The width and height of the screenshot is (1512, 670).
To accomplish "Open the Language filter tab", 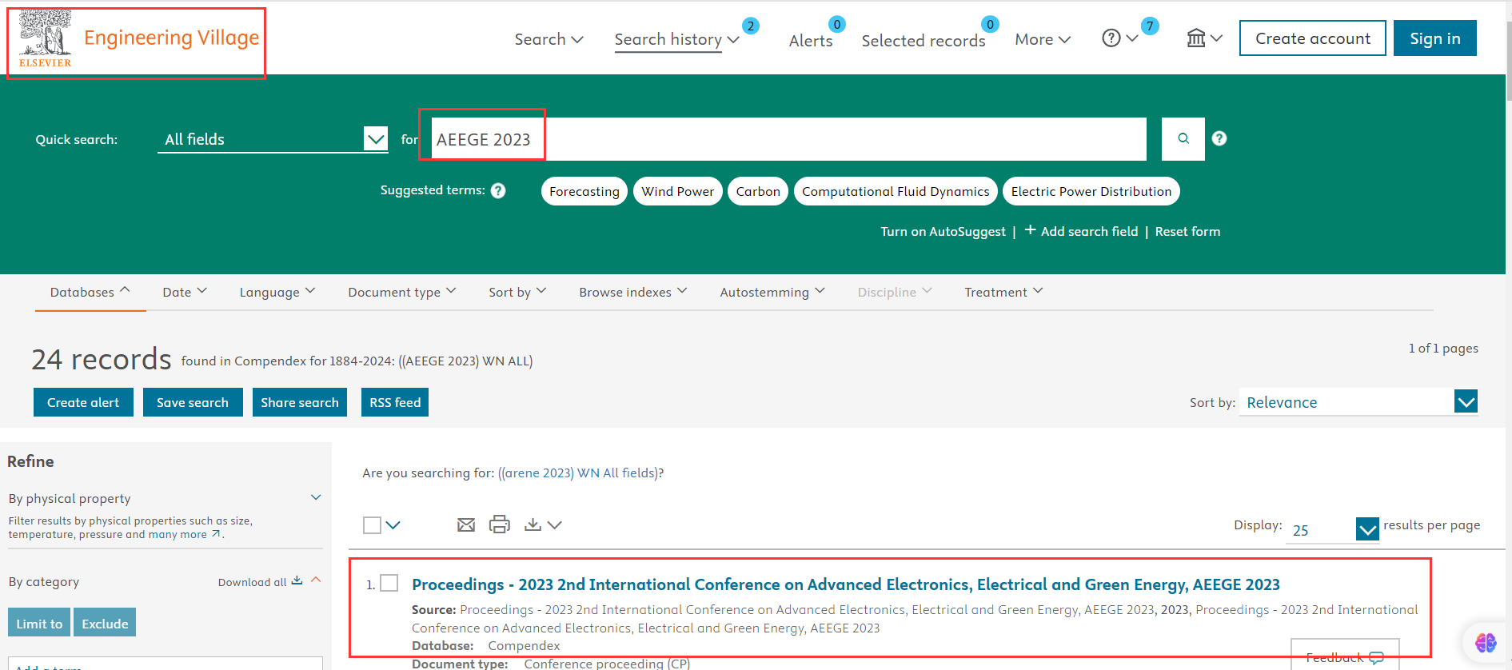I will coord(277,292).
